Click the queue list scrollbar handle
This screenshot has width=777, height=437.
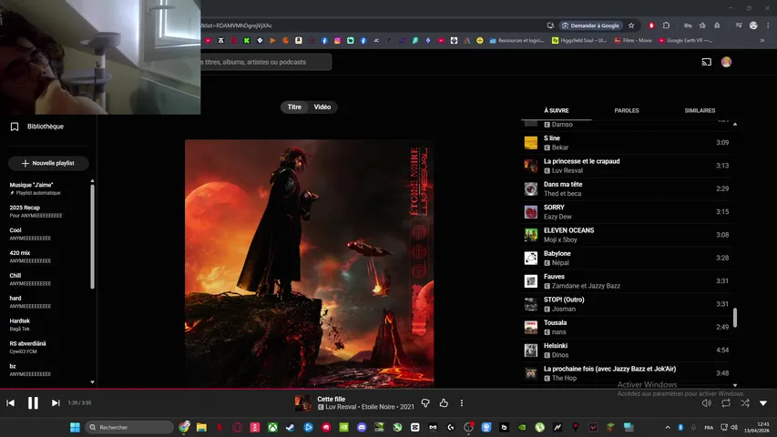click(x=735, y=318)
